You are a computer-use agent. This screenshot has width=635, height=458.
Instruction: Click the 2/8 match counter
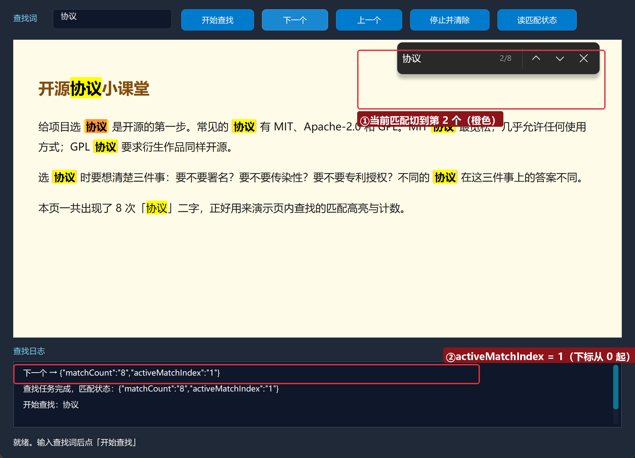(x=505, y=58)
